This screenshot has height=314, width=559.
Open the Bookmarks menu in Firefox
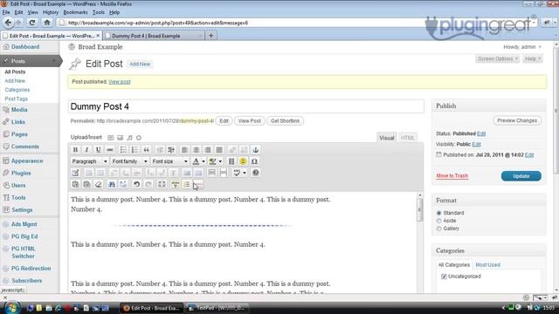click(x=75, y=12)
